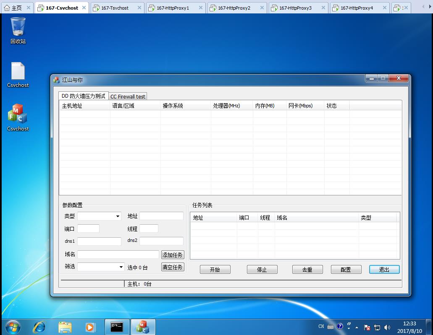Viewport: 433px width, 335px height.
Task: Click the volume speaker tray icon
Action: (x=387, y=327)
